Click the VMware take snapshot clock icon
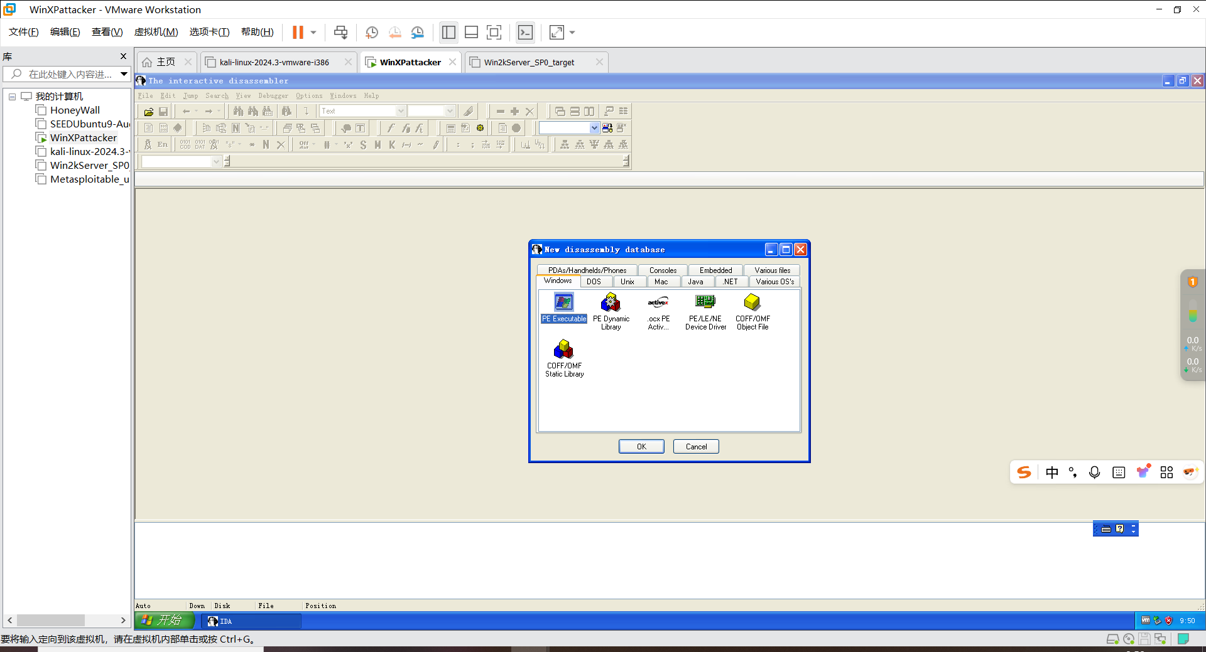1206x652 pixels. coord(372,33)
